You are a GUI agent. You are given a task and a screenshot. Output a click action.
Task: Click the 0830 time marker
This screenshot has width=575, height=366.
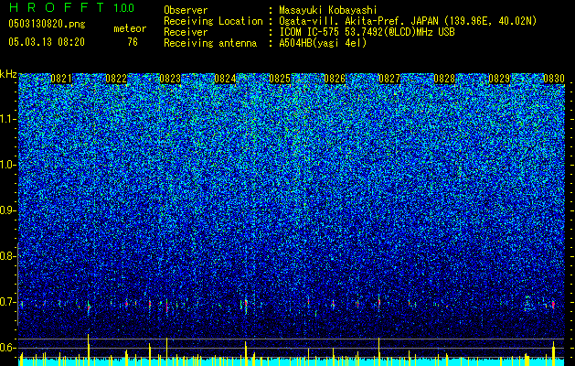coord(554,79)
